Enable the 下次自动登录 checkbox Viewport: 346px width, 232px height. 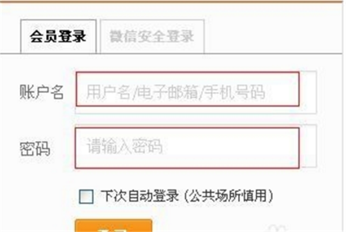pyautogui.click(x=86, y=196)
